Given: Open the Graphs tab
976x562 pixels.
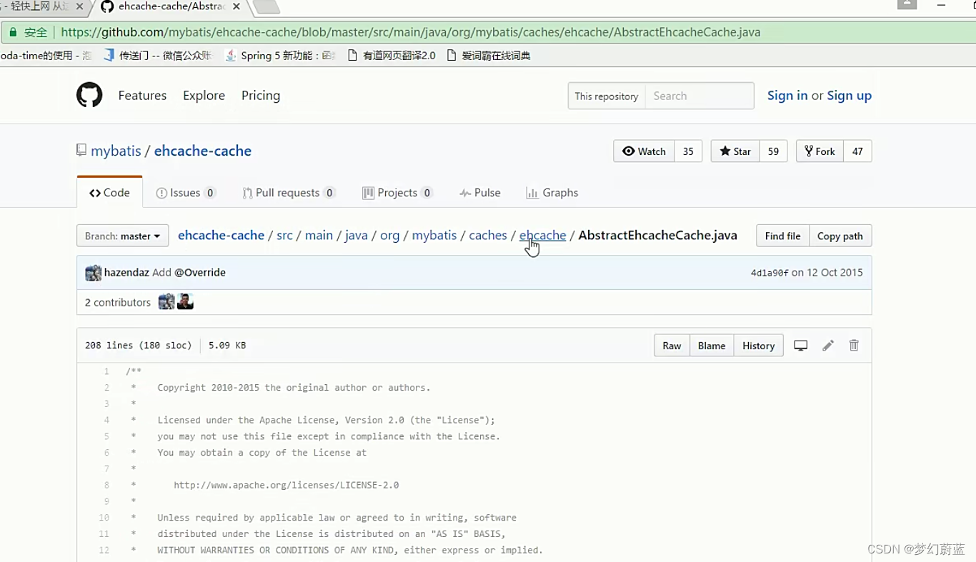Looking at the screenshot, I should (552, 193).
